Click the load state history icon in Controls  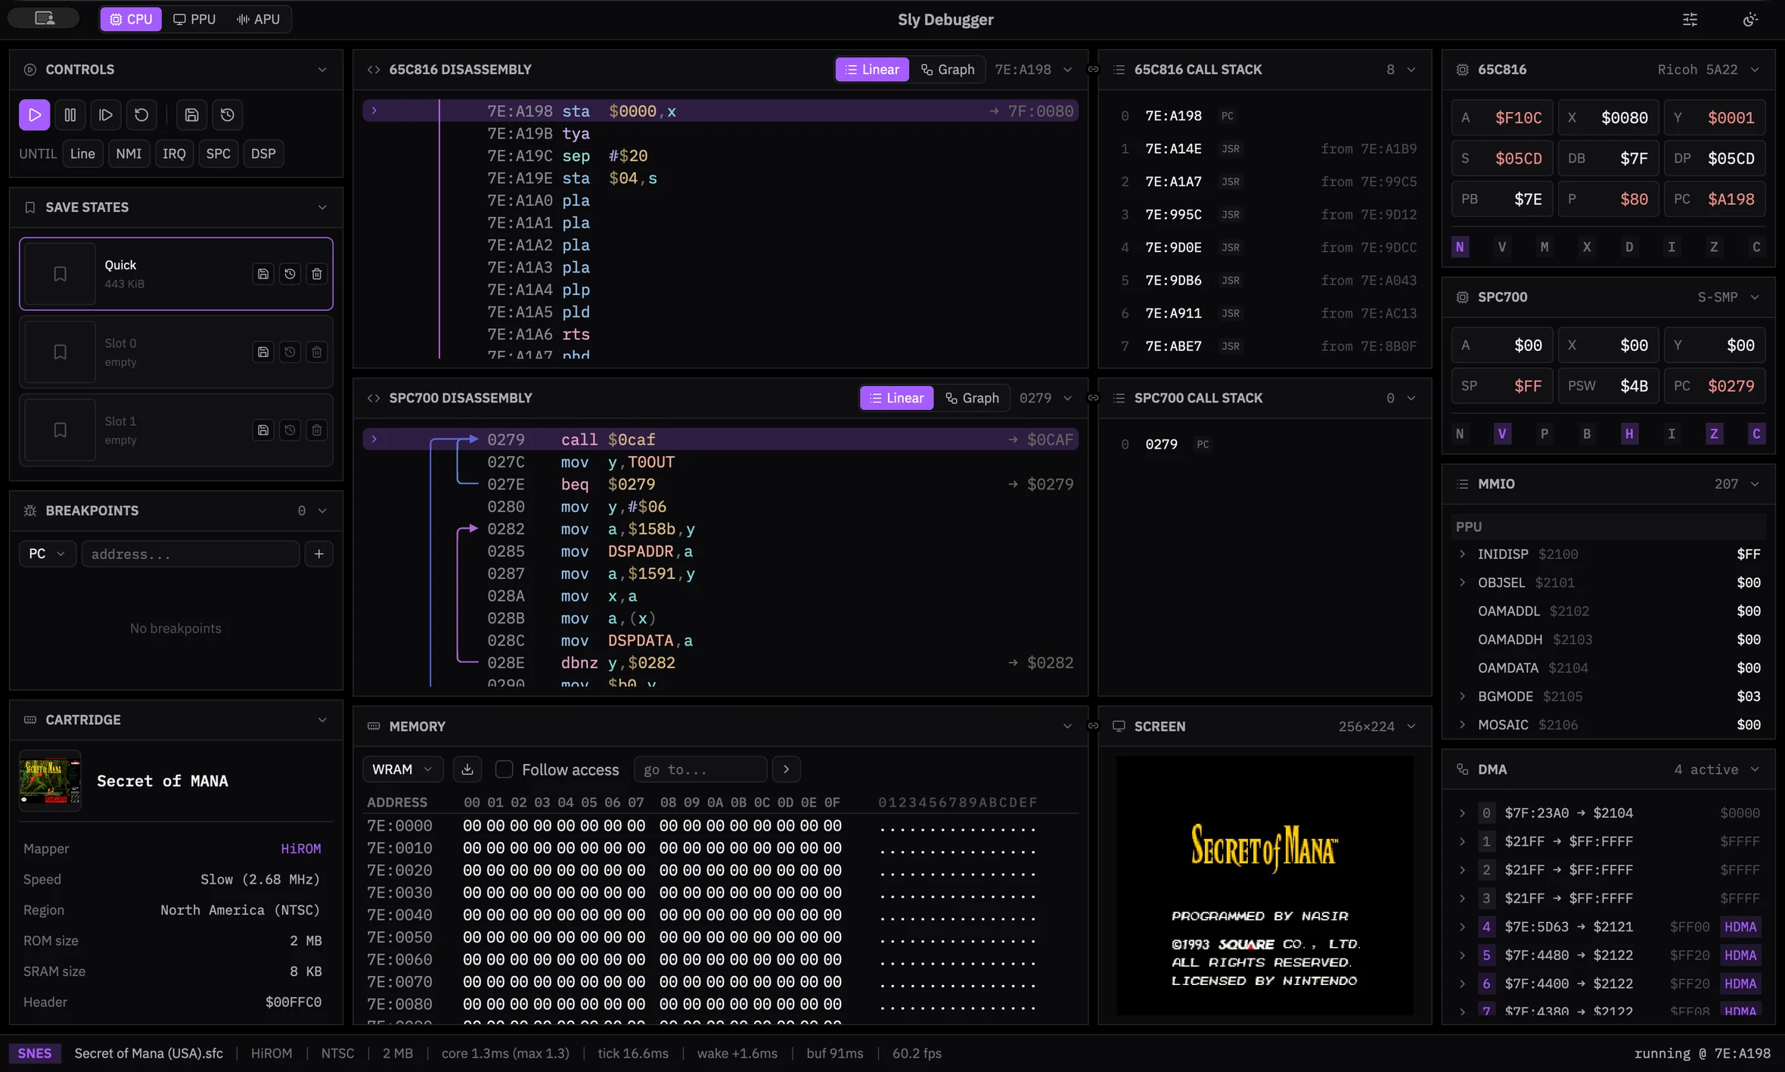coord(228,115)
